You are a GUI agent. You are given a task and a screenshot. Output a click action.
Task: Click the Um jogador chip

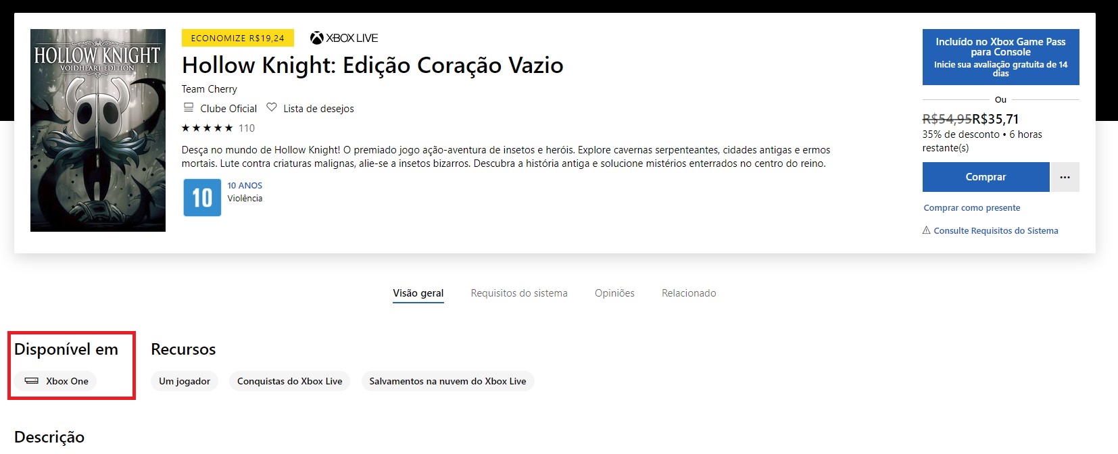(x=185, y=381)
